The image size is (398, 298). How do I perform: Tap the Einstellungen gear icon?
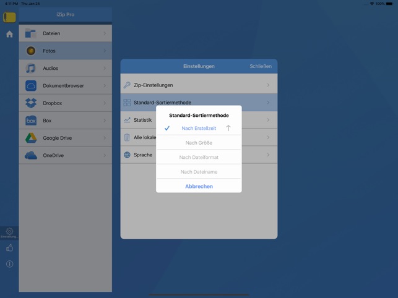click(x=9, y=232)
